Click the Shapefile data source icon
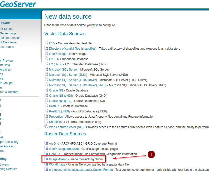The image size is (209, 171). click(x=46, y=121)
